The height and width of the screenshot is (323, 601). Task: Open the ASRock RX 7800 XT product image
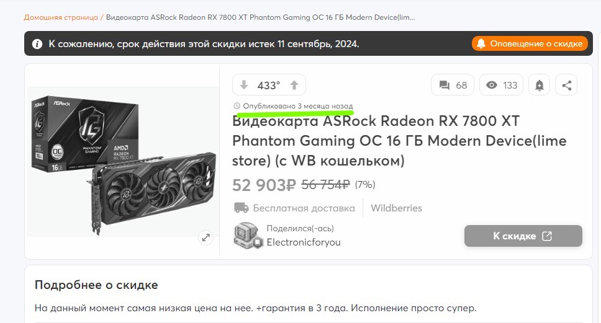[x=123, y=161]
